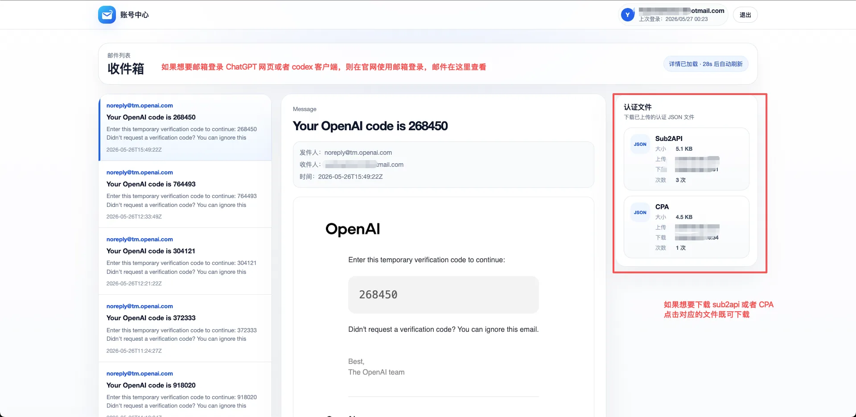Viewport: 856px width, 417px height.
Task: Click Sub2API download count 3 次
Action: 681,180
